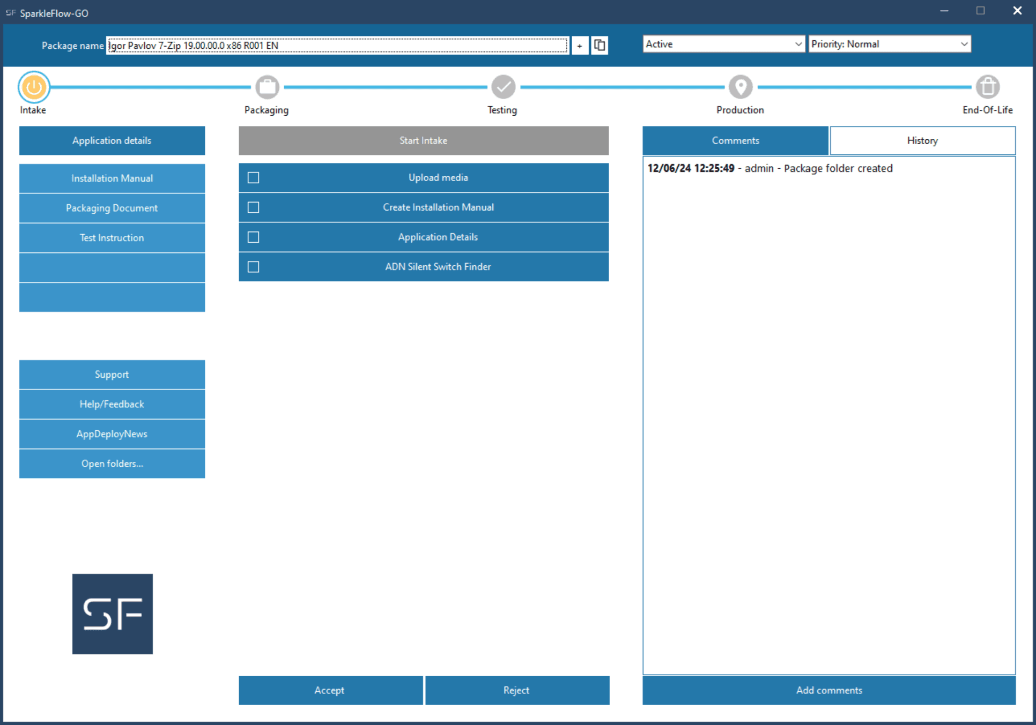Tick the Upload media checkbox

(x=254, y=178)
